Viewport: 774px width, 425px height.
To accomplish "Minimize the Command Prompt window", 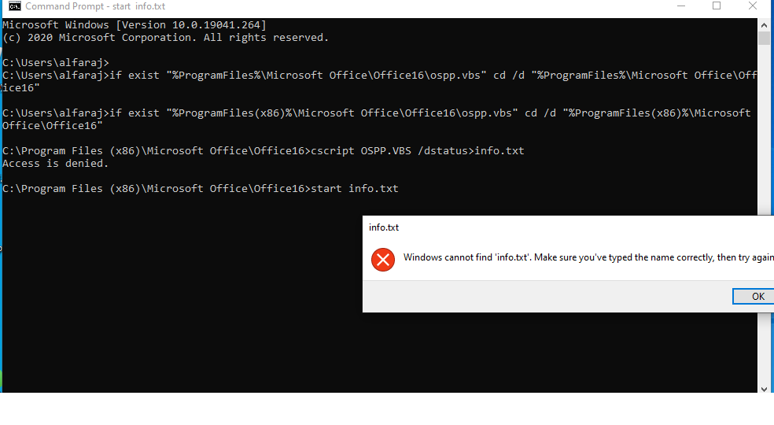I will click(681, 6).
